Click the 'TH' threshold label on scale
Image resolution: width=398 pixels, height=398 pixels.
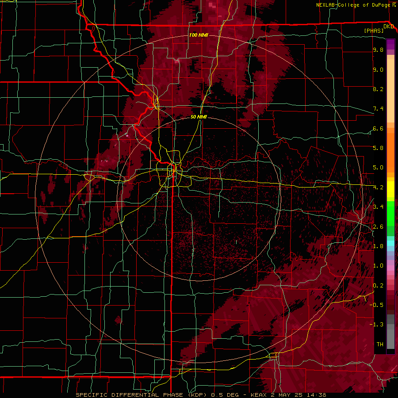(380, 344)
